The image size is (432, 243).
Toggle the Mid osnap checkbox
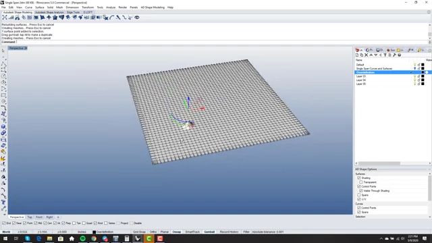(x=36, y=223)
